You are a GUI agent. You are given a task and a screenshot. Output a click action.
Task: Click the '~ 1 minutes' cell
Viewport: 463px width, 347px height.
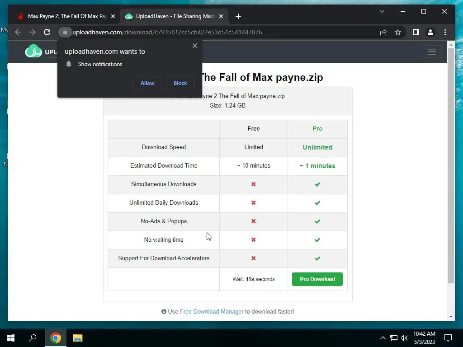pos(317,166)
